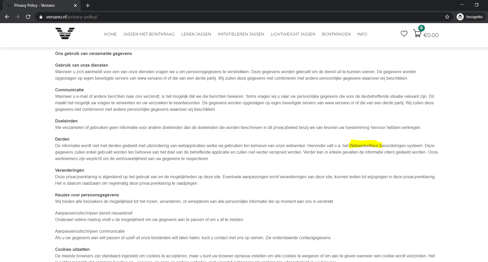Go back to previous page
488x262 pixels.
click(x=7, y=17)
